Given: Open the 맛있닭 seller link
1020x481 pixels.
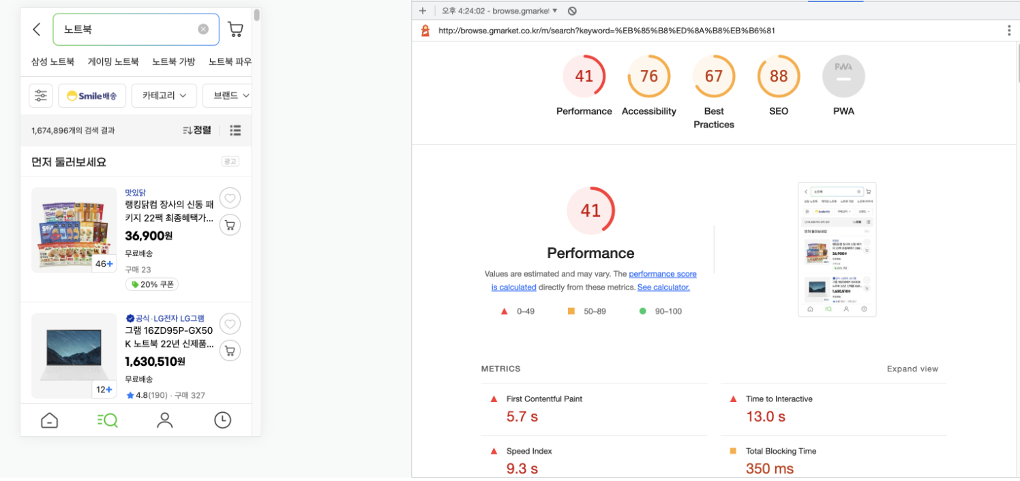Looking at the screenshot, I should (x=135, y=193).
